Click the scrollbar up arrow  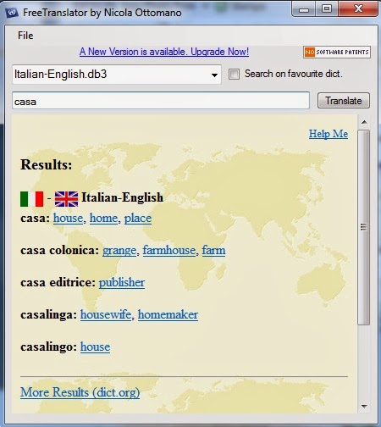[364, 122]
